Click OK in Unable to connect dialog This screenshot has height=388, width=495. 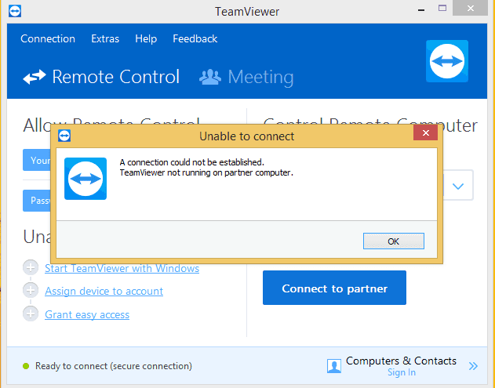pyautogui.click(x=393, y=241)
